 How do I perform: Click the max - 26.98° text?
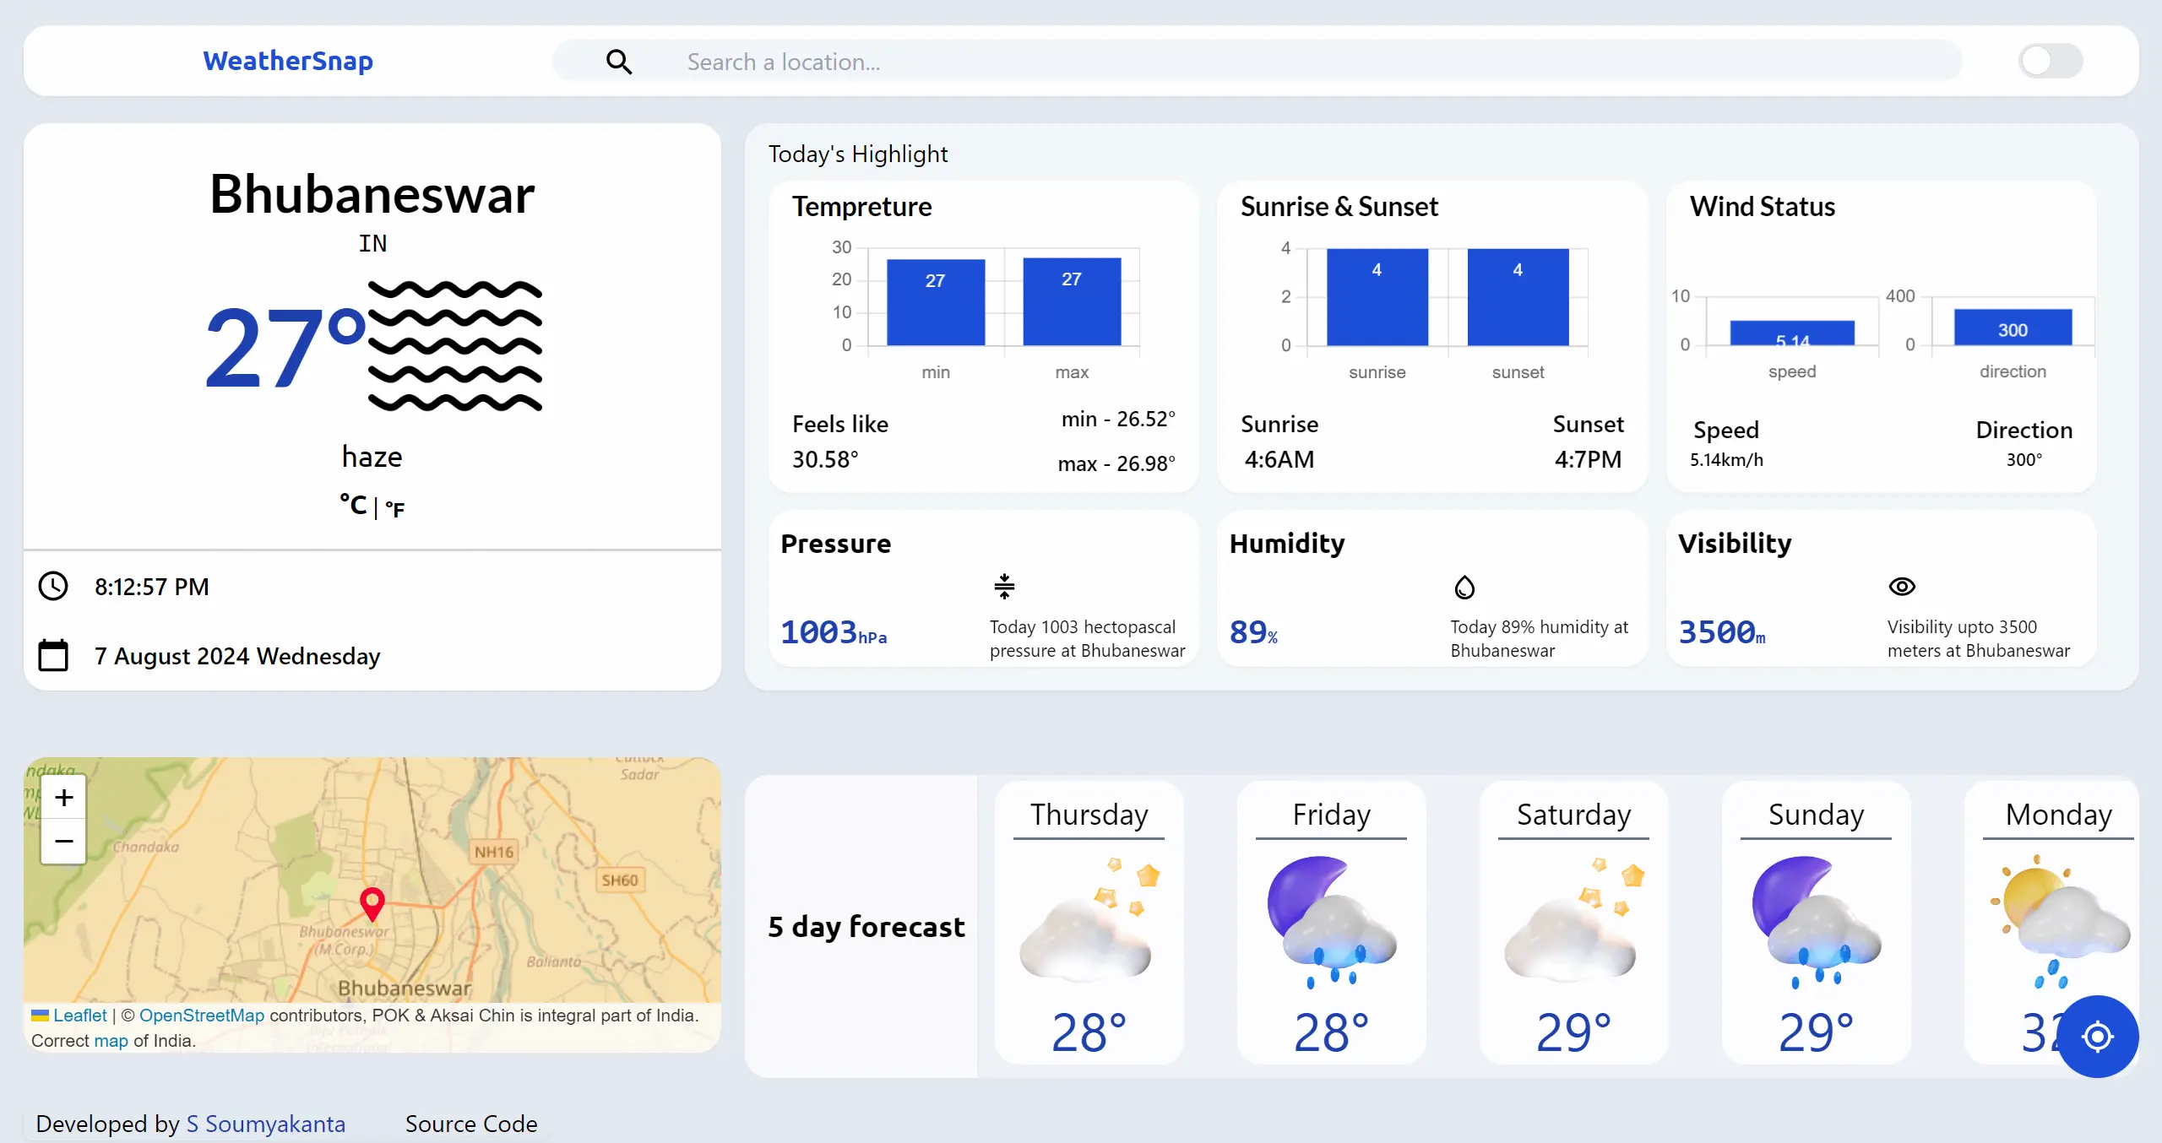[1116, 463]
